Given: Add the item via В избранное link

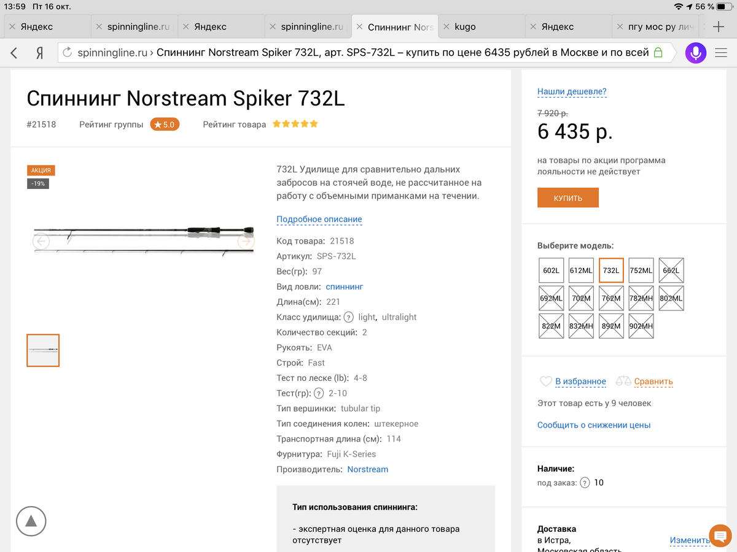Looking at the screenshot, I should tap(580, 381).
